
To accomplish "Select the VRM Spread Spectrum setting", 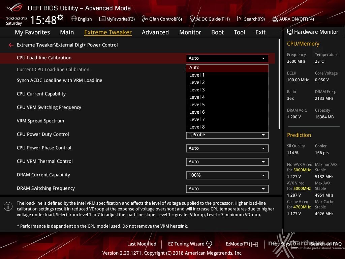I will 40,121.
